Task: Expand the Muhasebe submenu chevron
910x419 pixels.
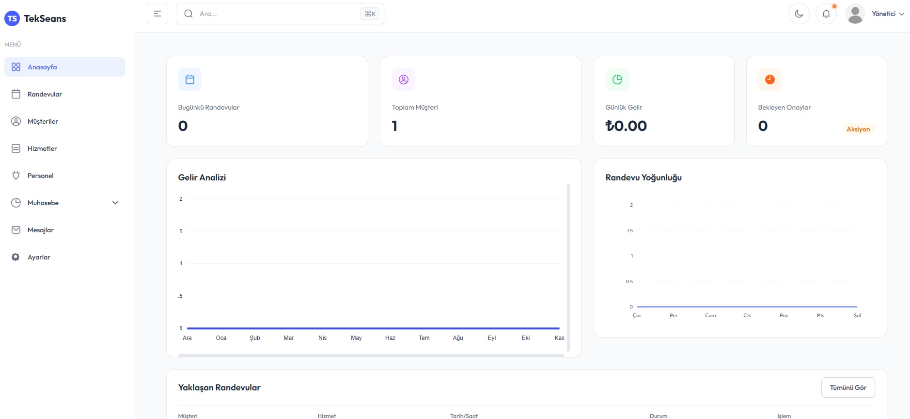Action: coord(115,203)
